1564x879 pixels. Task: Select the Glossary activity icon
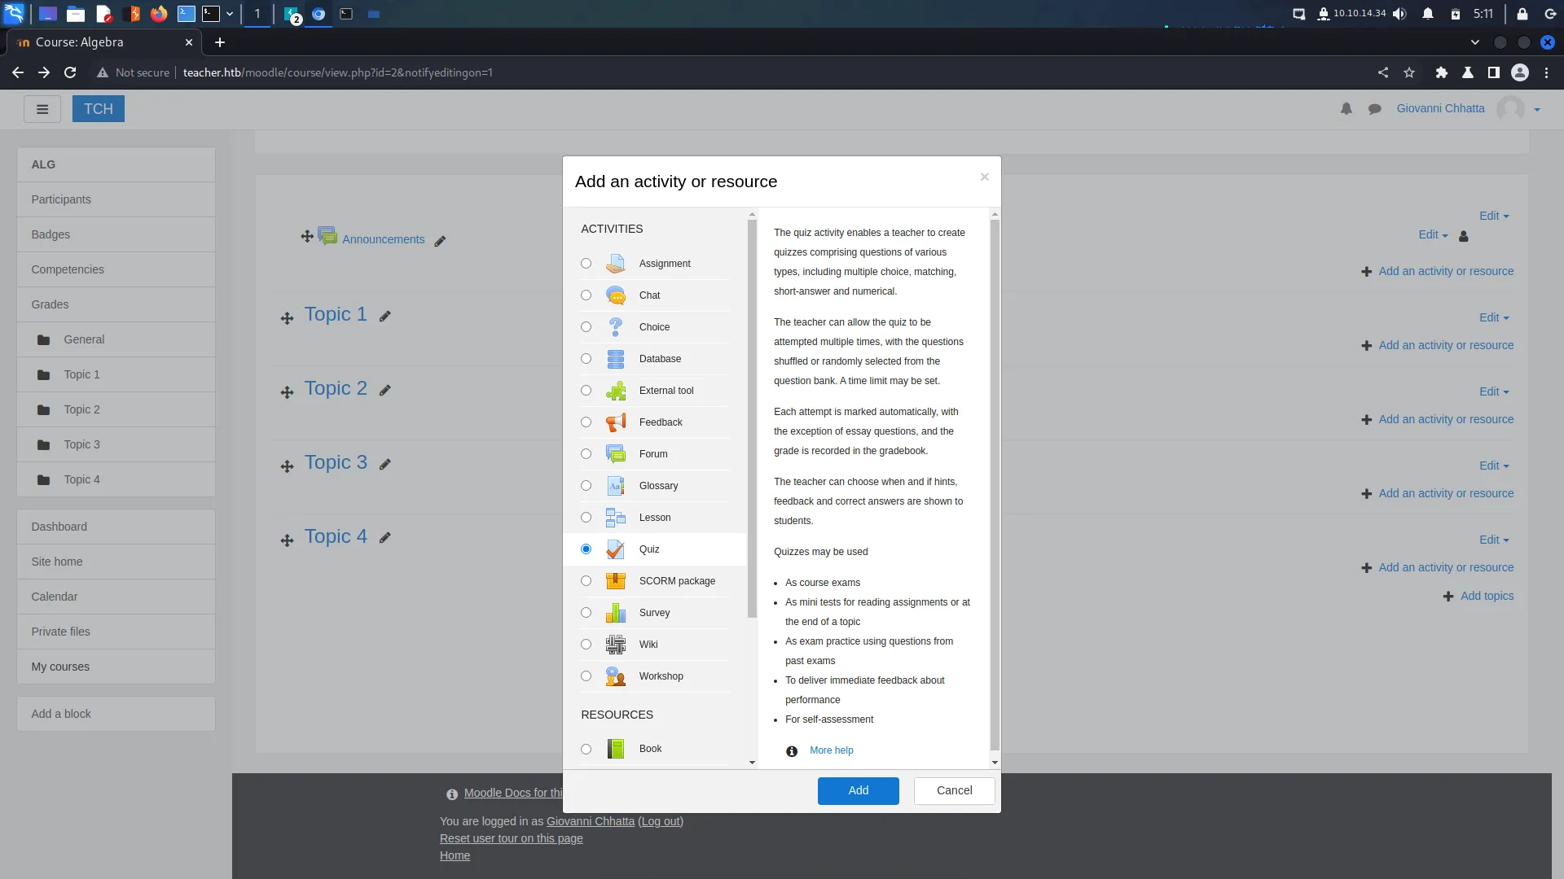coord(614,485)
